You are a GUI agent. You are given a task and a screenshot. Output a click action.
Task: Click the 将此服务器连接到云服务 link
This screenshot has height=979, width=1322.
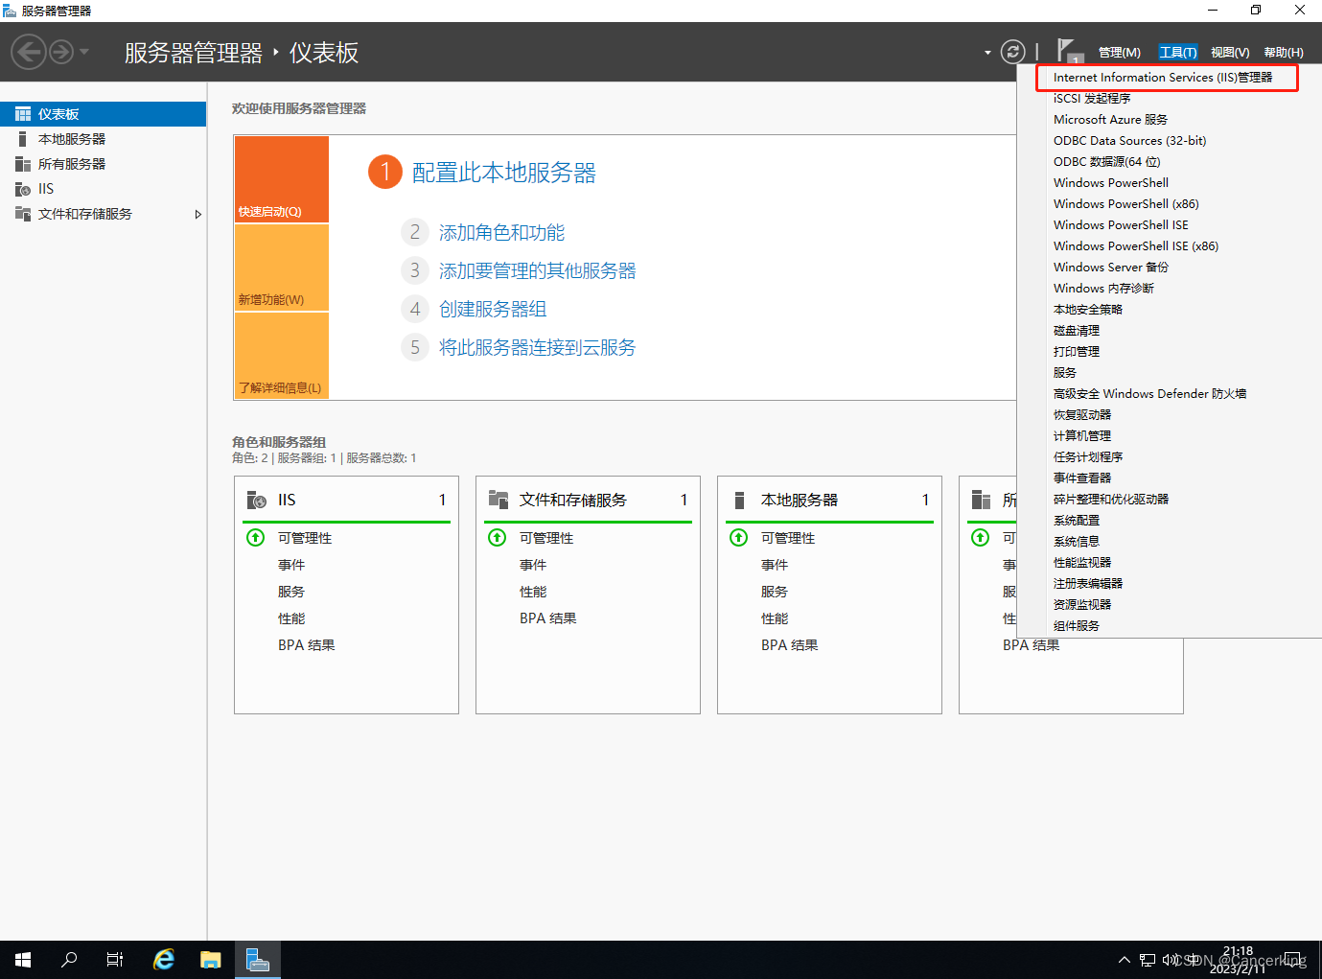[x=537, y=348]
